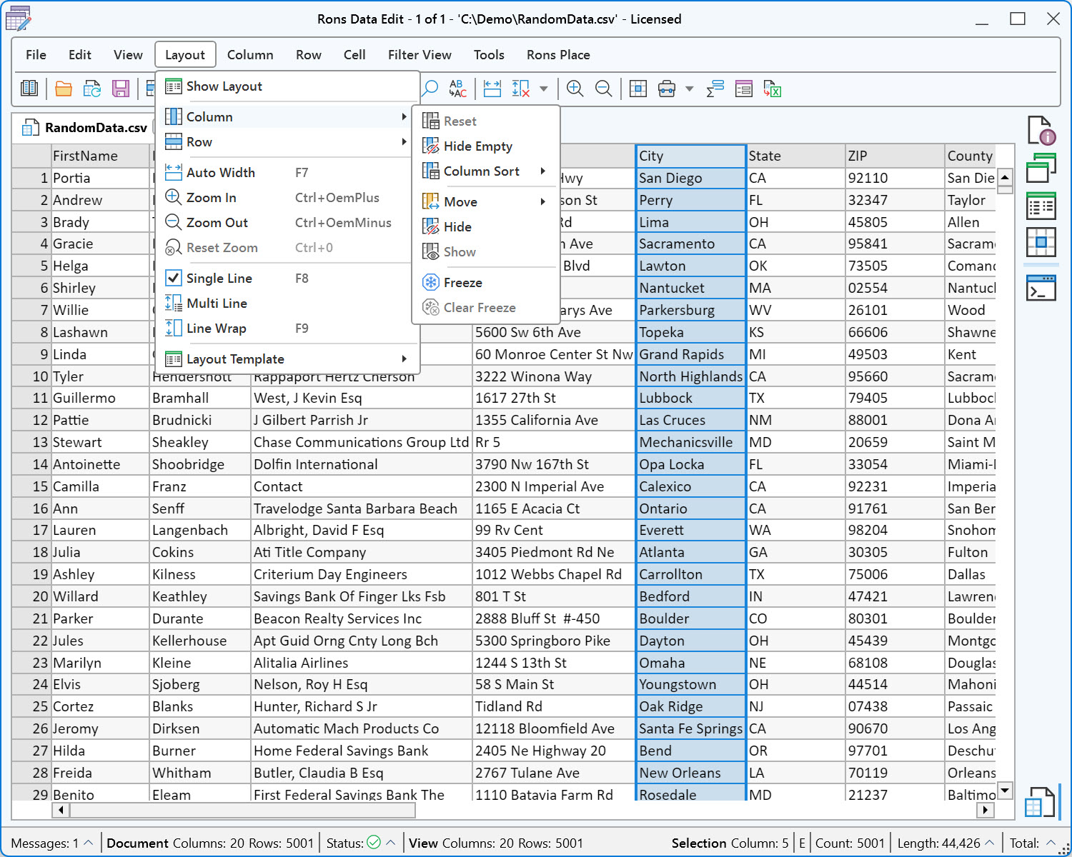
Task: Open the document information side panel
Action: point(1041,131)
